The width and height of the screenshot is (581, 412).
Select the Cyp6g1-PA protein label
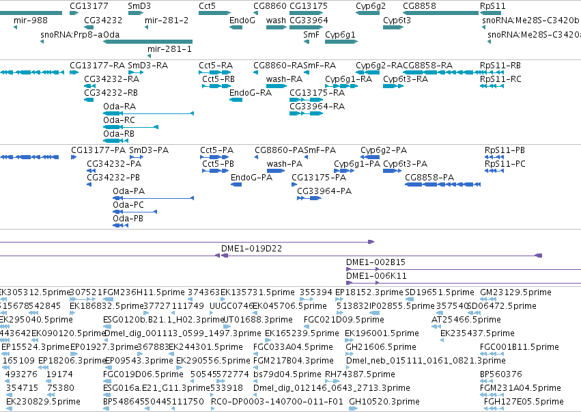click(x=357, y=164)
